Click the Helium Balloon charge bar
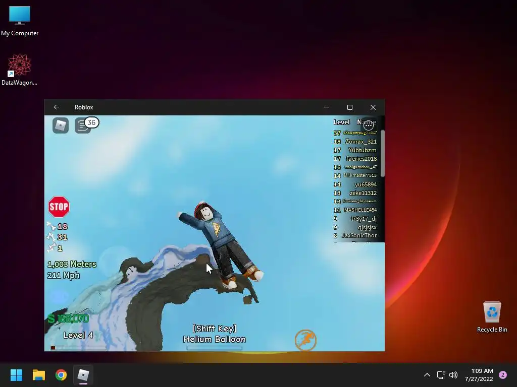Screen dimensions: 517x387 pyautogui.click(x=214, y=348)
